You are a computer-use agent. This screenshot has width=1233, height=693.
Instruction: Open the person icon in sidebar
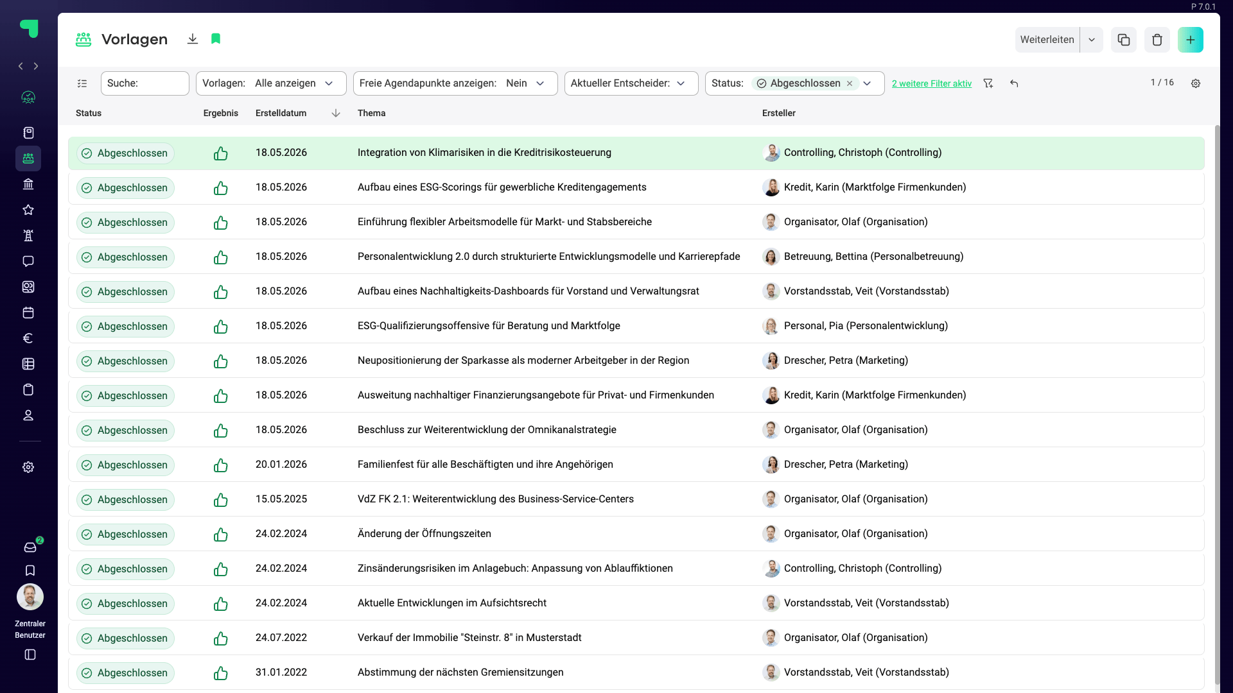pyautogui.click(x=28, y=415)
